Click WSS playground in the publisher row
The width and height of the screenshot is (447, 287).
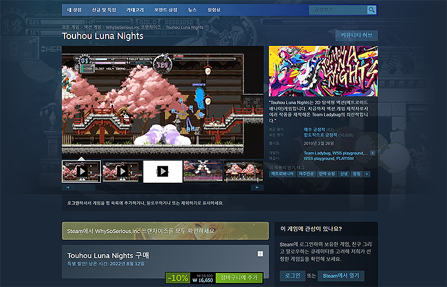[319, 159]
